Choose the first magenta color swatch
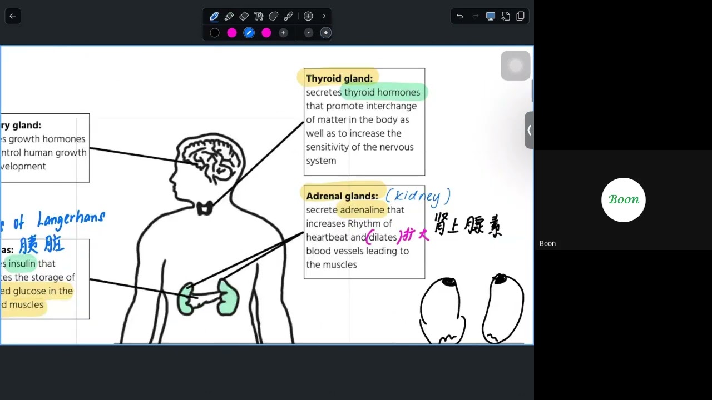 point(232,33)
